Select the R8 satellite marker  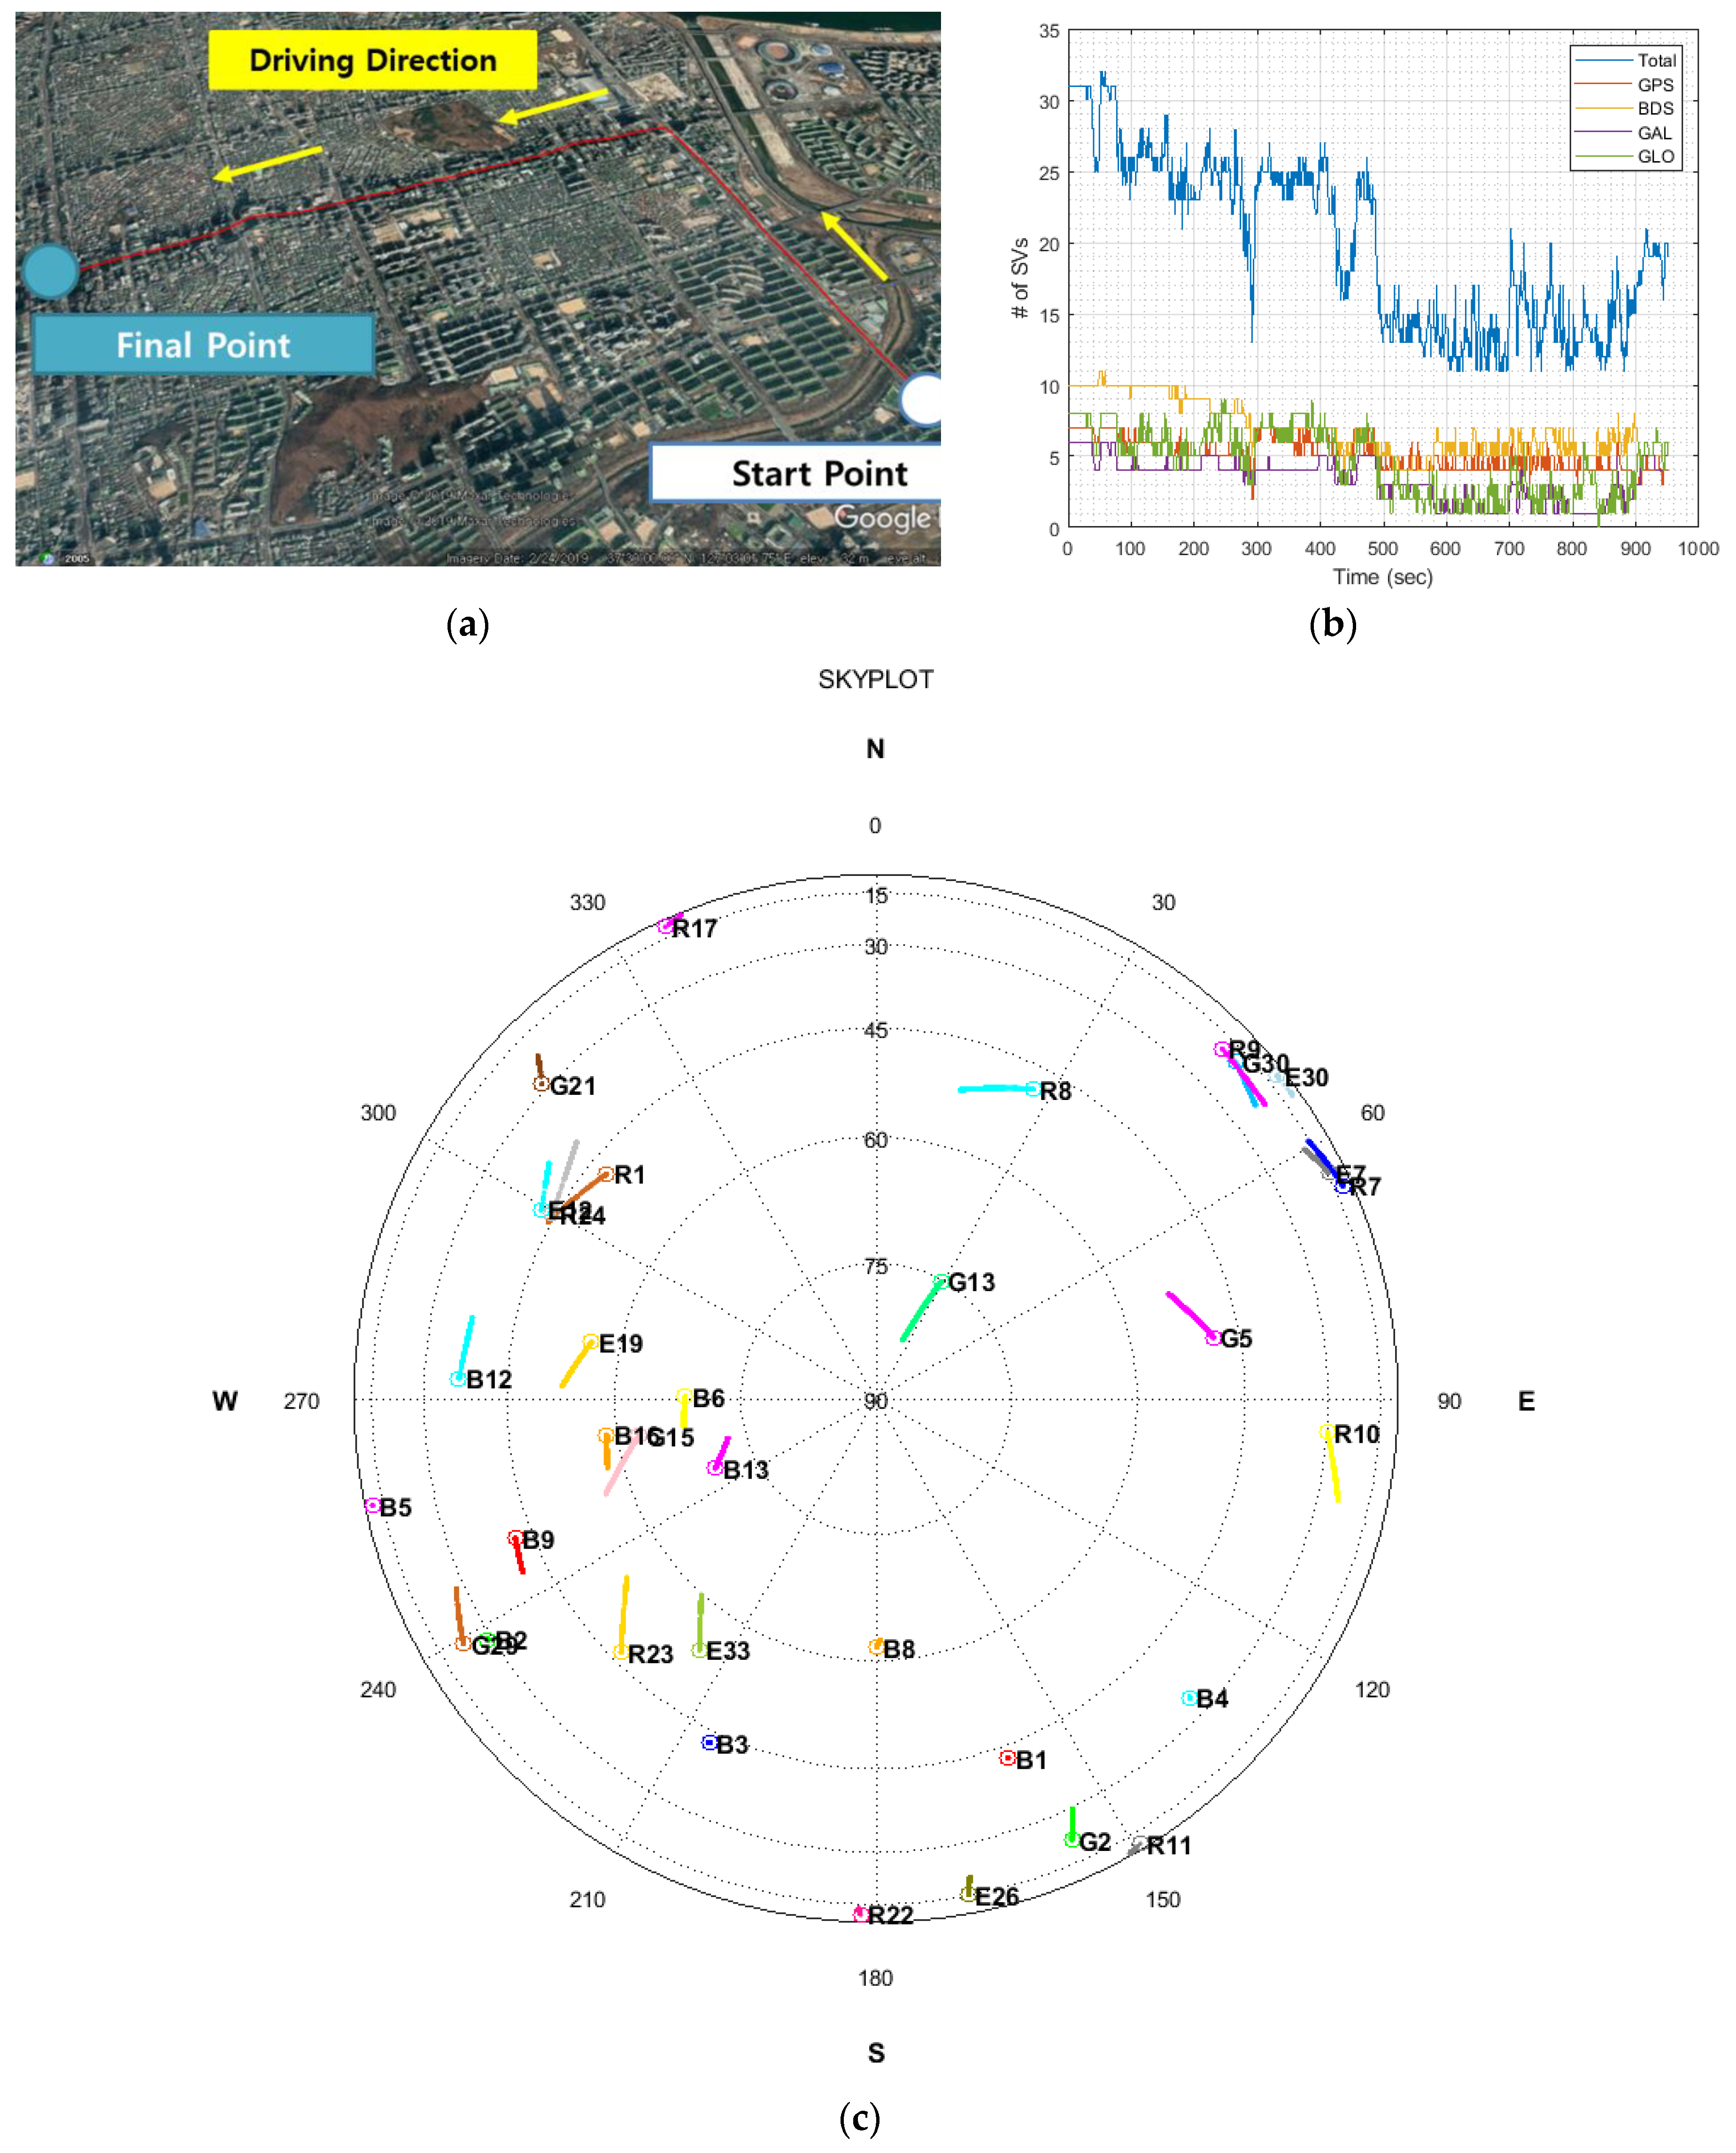point(1032,1089)
